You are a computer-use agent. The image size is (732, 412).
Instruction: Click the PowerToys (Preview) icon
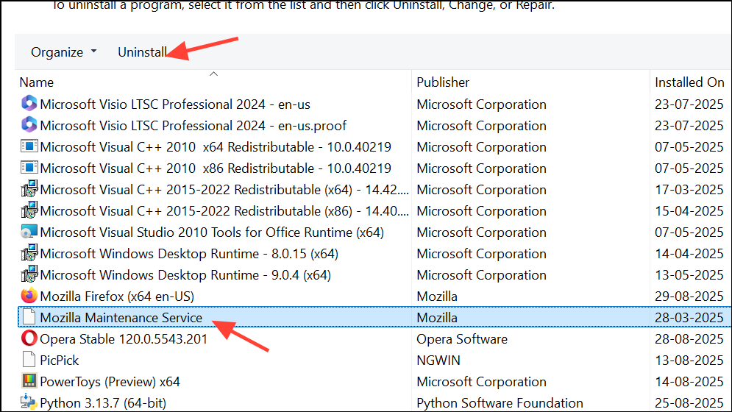click(29, 380)
